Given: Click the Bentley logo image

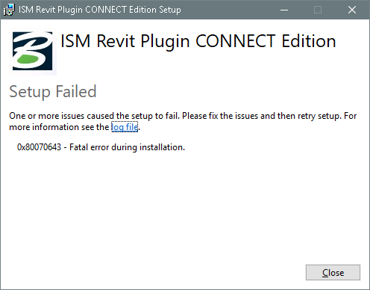Looking at the screenshot, I should pos(33,51).
